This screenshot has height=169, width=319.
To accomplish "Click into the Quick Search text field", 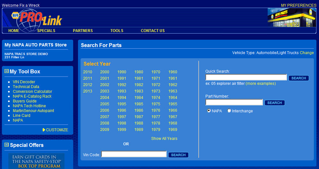I will pos(246,77).
